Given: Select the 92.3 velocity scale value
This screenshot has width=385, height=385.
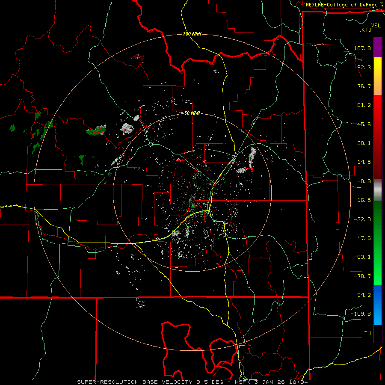Looking at the screenshot, I should pyautogui.click(x=364, y=67).
